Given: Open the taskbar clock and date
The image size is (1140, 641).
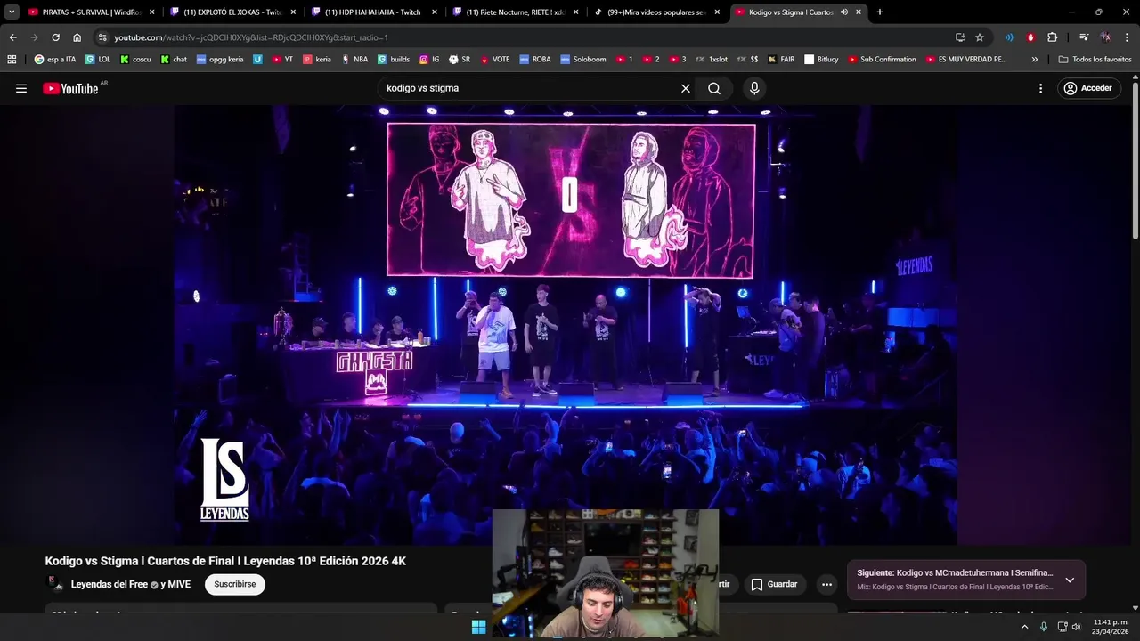Looking at the screenshot, I should pos(1110,627).
